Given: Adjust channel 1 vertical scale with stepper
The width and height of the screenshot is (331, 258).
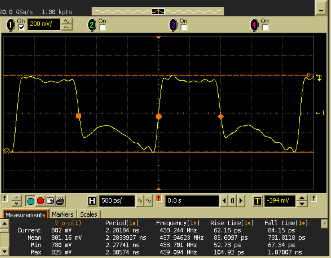Looking at the screenshot, I should pyautogui.click(x=67, y=24).
